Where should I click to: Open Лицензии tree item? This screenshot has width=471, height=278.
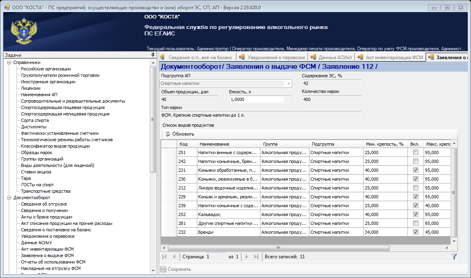point(31,88)
